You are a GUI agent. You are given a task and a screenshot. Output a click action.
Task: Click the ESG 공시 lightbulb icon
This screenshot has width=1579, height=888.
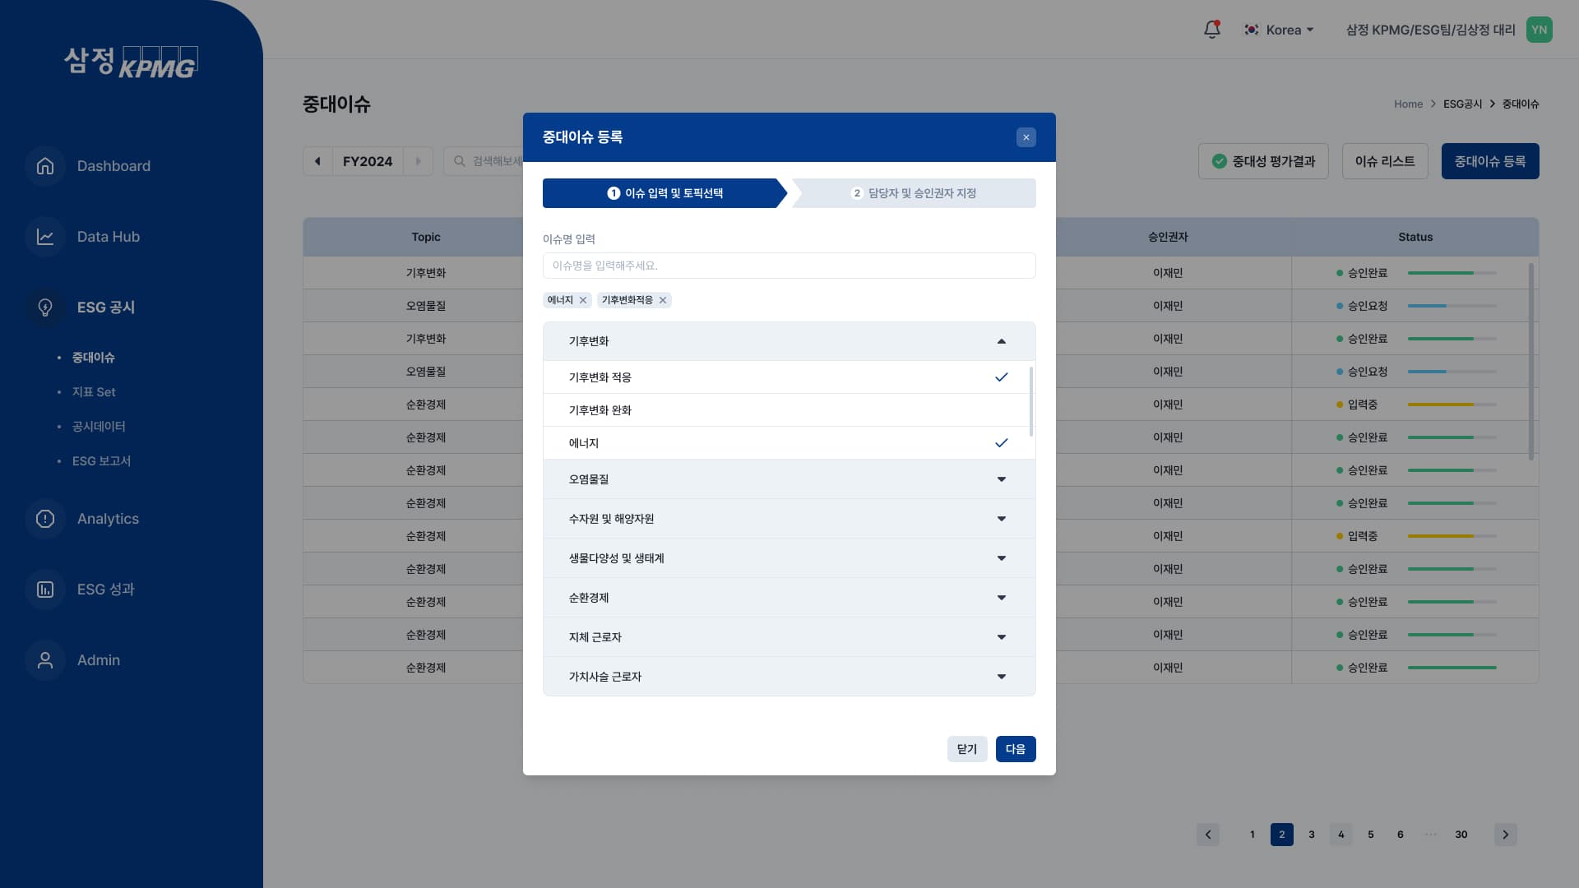(45, 308)
